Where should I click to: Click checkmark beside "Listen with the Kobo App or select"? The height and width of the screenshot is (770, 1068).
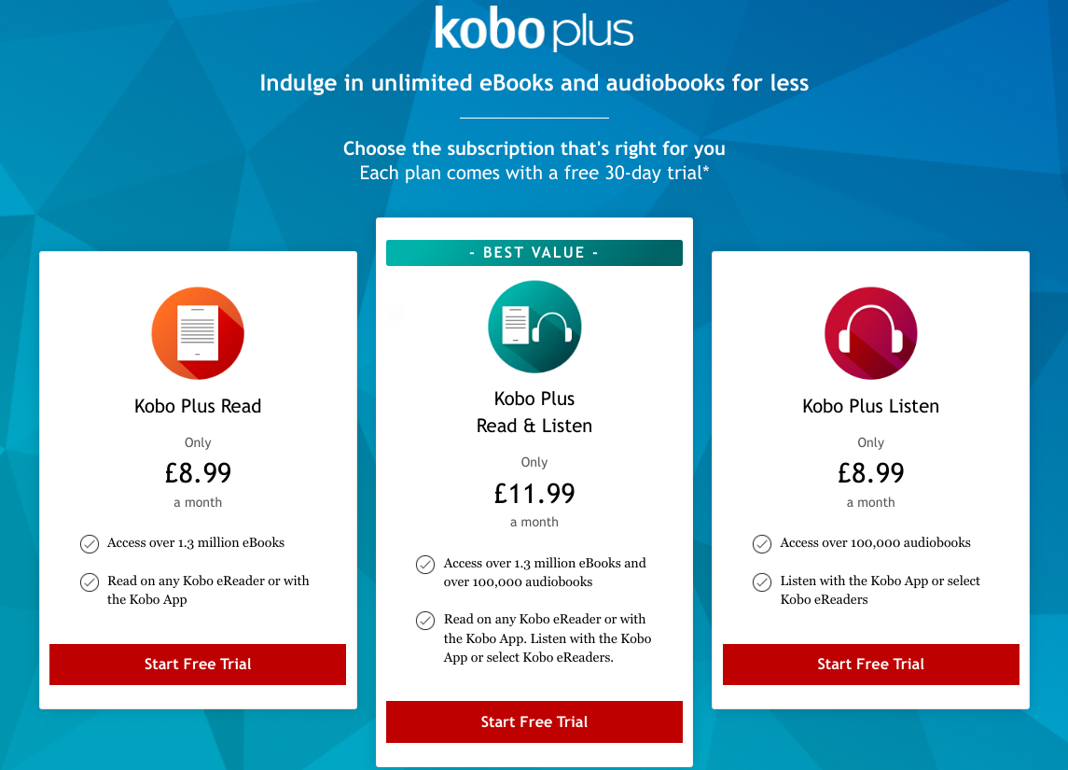[762, 581]
